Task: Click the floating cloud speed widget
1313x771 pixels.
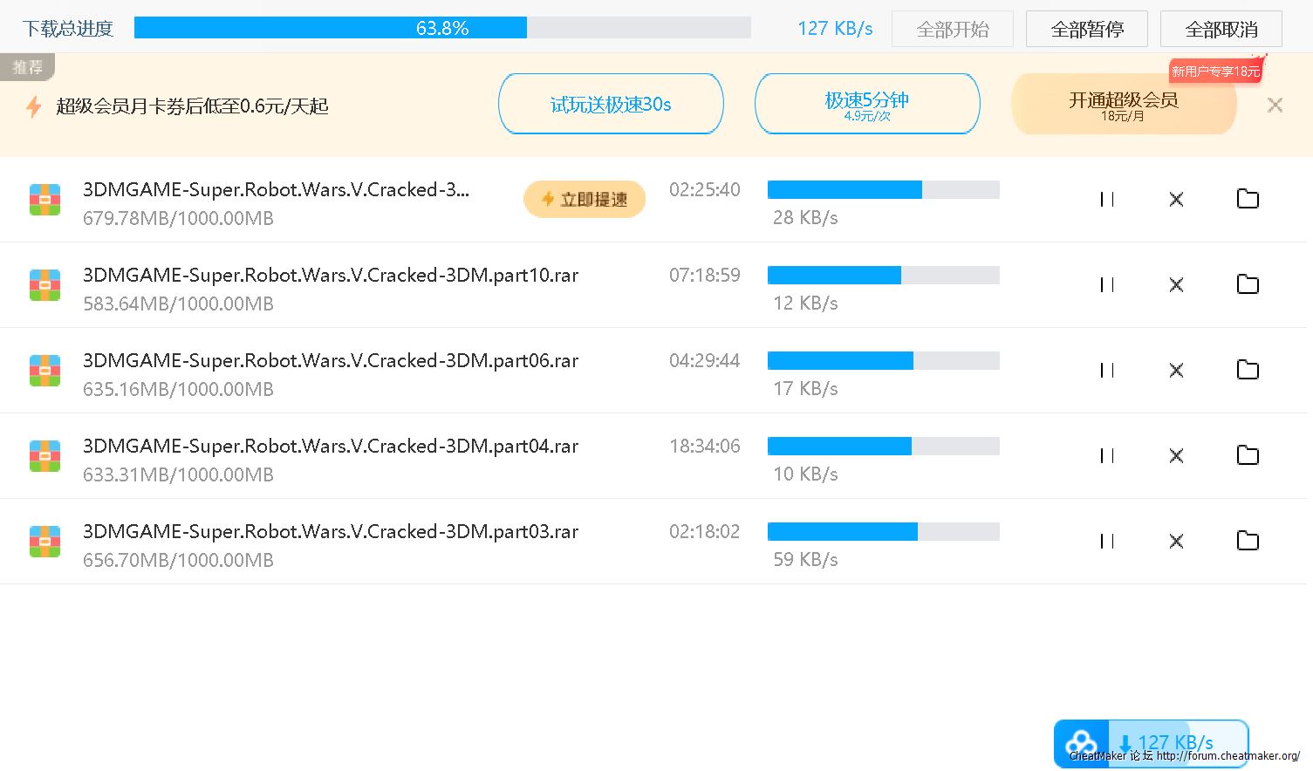Action: tap(1150, 743)
